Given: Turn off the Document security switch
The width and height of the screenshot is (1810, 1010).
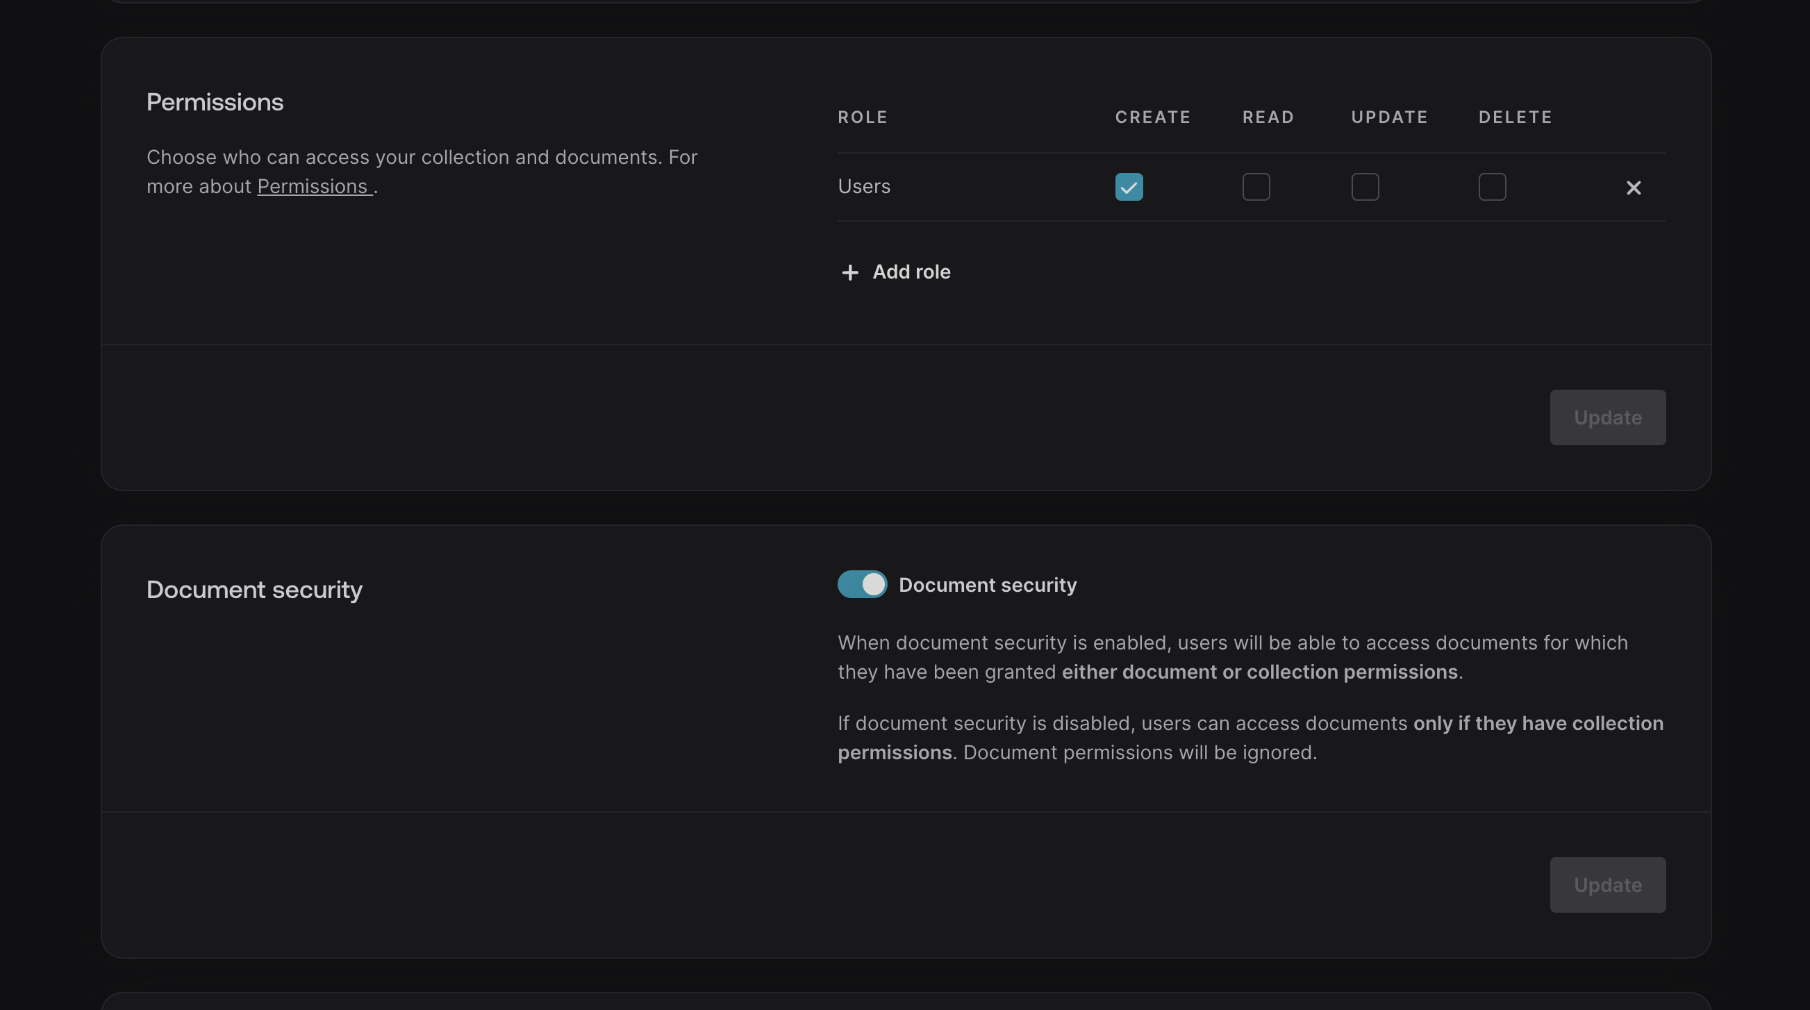Looking at the screenshot, I should [x=861, y=584].
